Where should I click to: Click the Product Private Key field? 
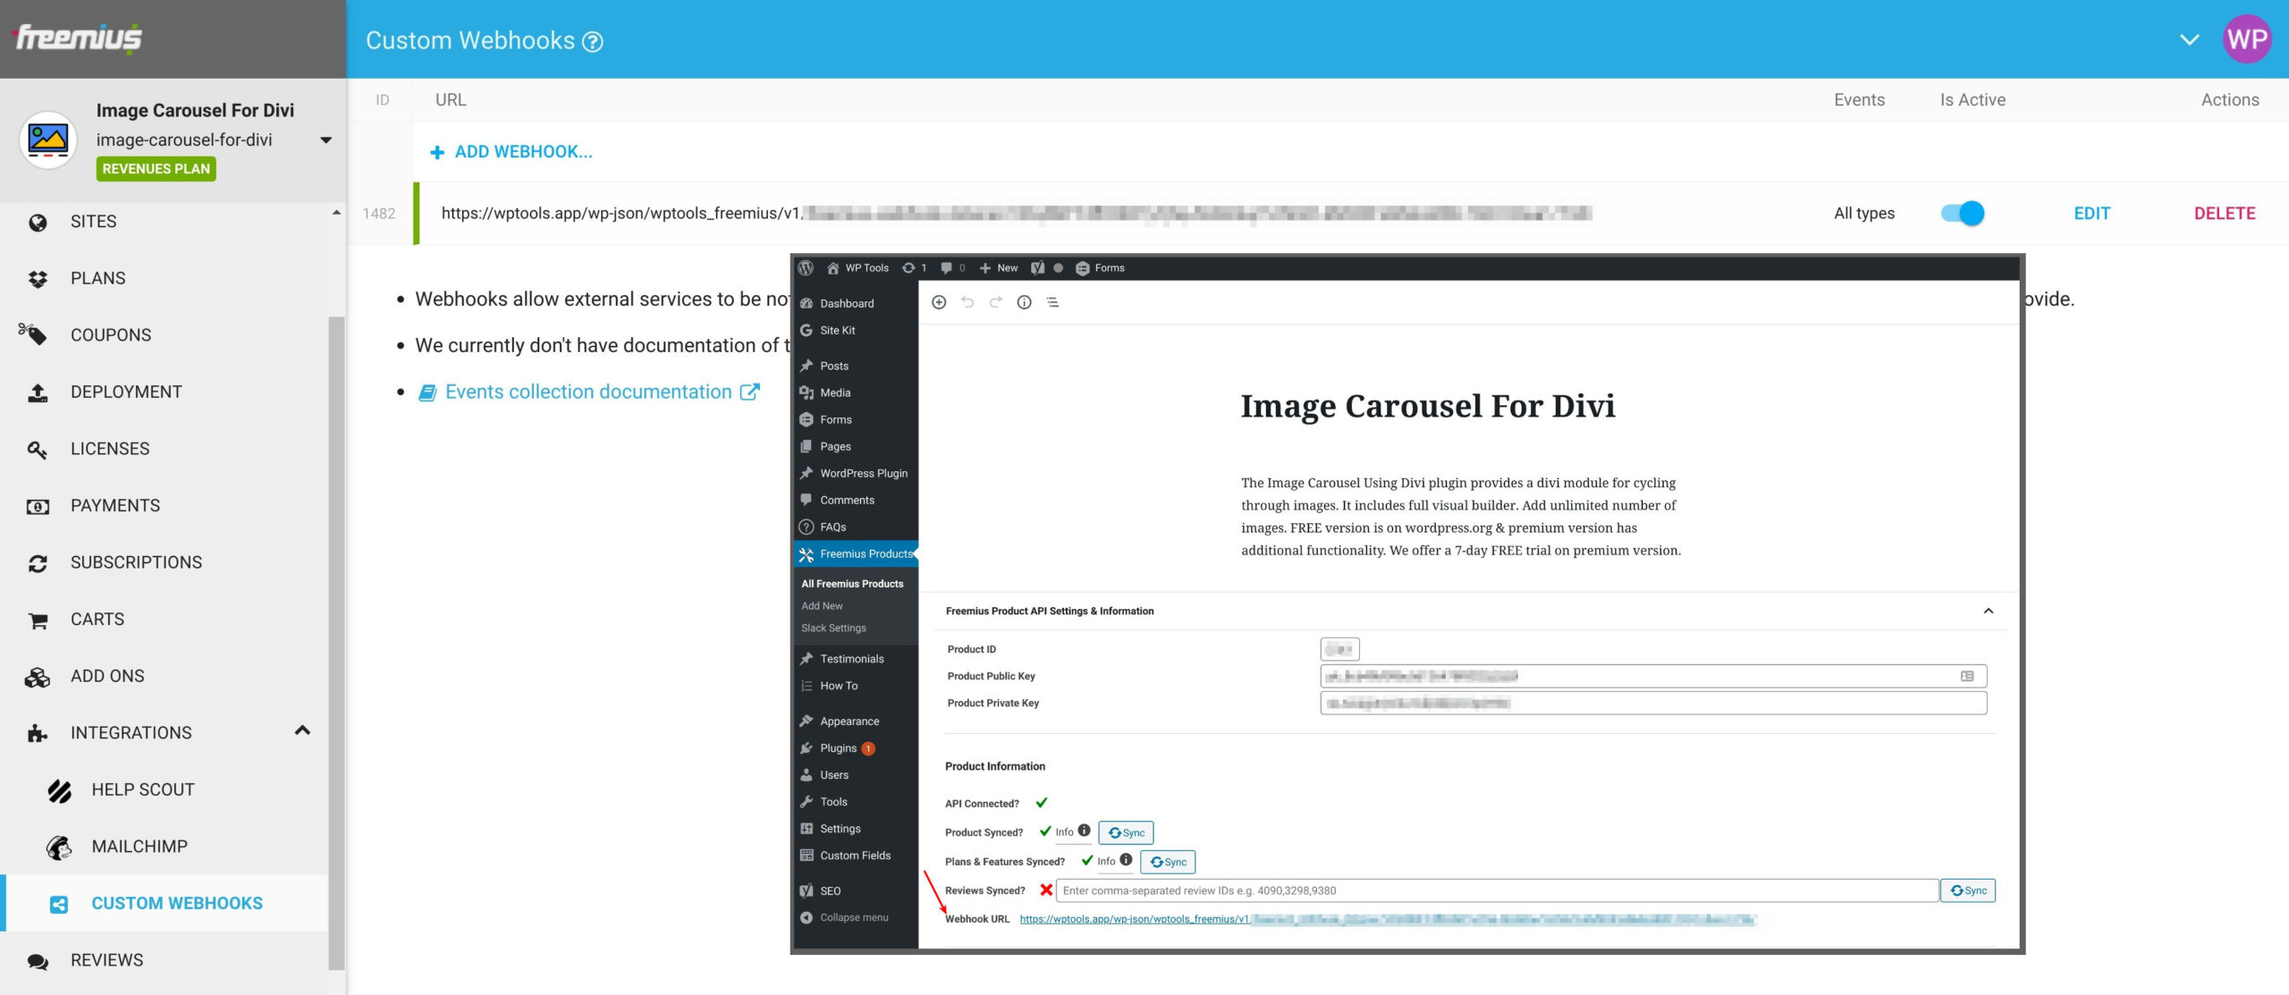click(x=1653, y=704)
